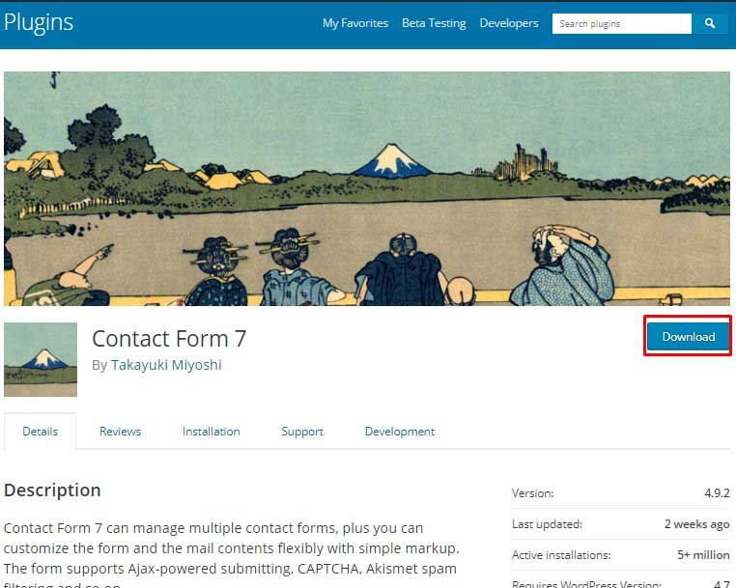Open the My Favorites menu link

(x=355, y=23)
